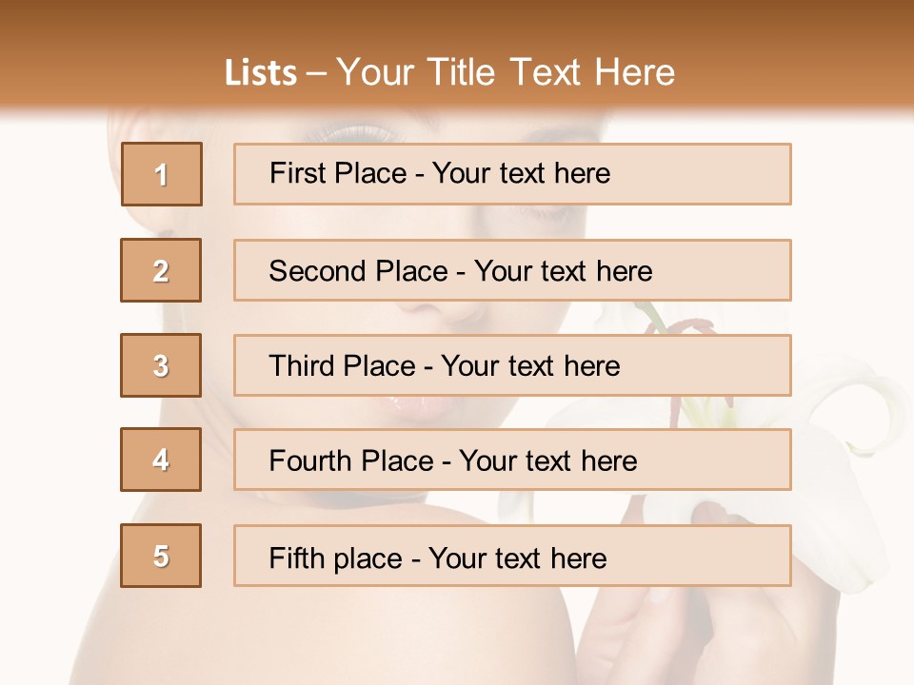Screen dimensions: 914x685
Task: Click the woman's lips in background
Action: pos(416,407)
